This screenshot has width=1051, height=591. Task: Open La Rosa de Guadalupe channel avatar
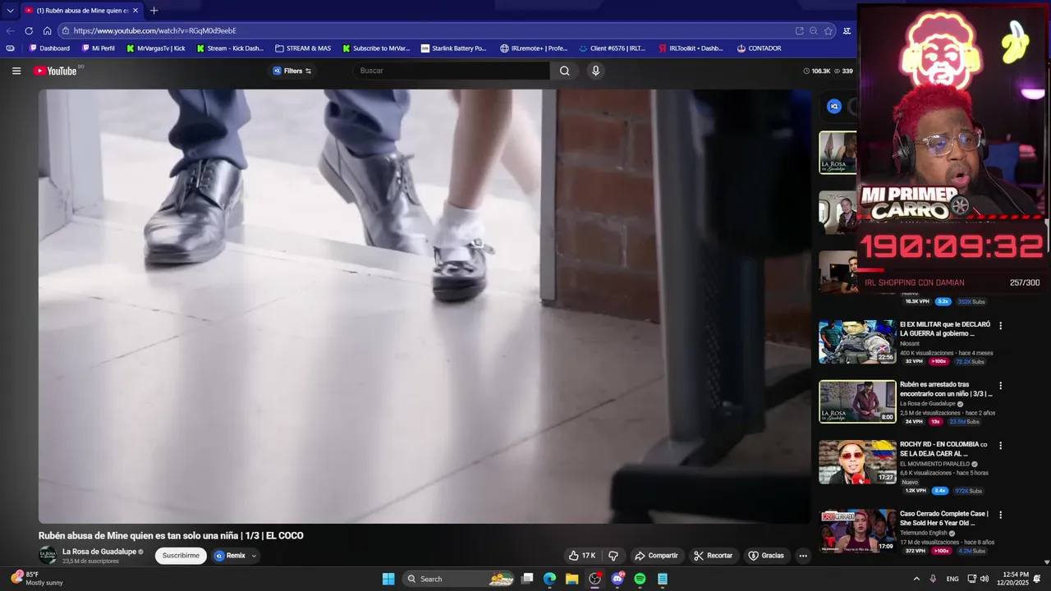[x=48, y=556]
